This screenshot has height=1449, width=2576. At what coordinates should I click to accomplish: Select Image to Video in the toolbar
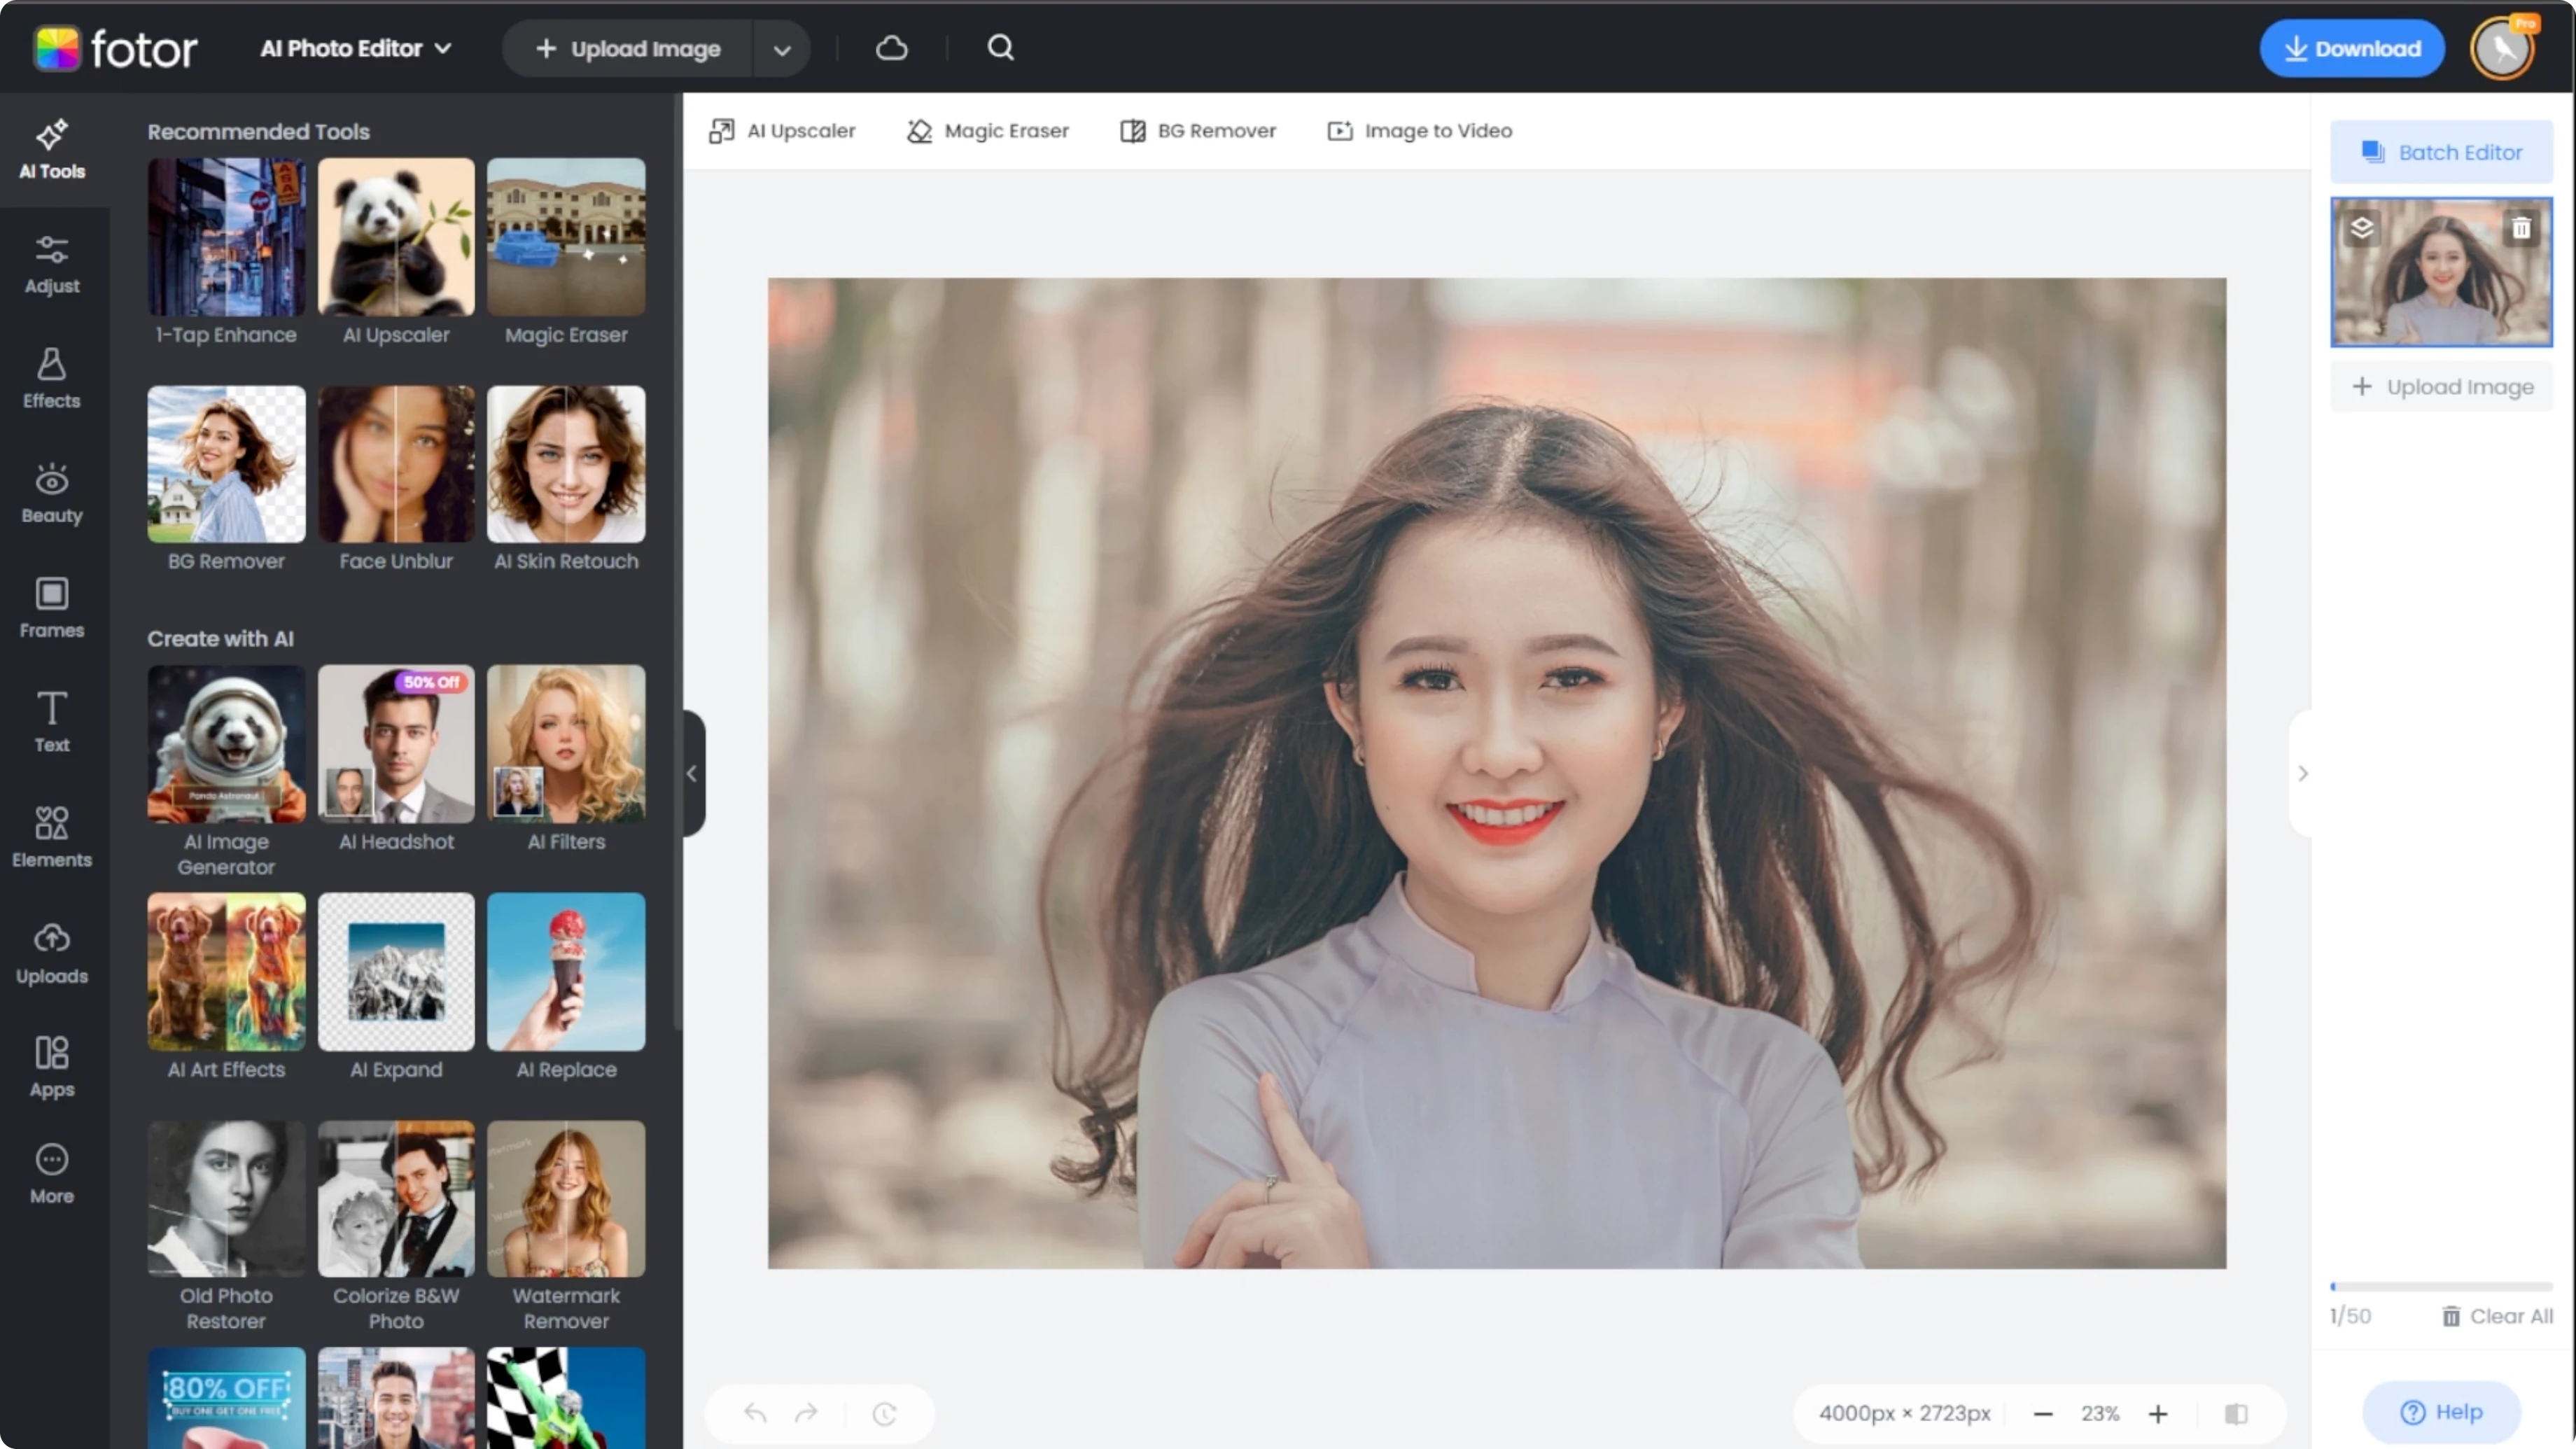[1420, 131]
